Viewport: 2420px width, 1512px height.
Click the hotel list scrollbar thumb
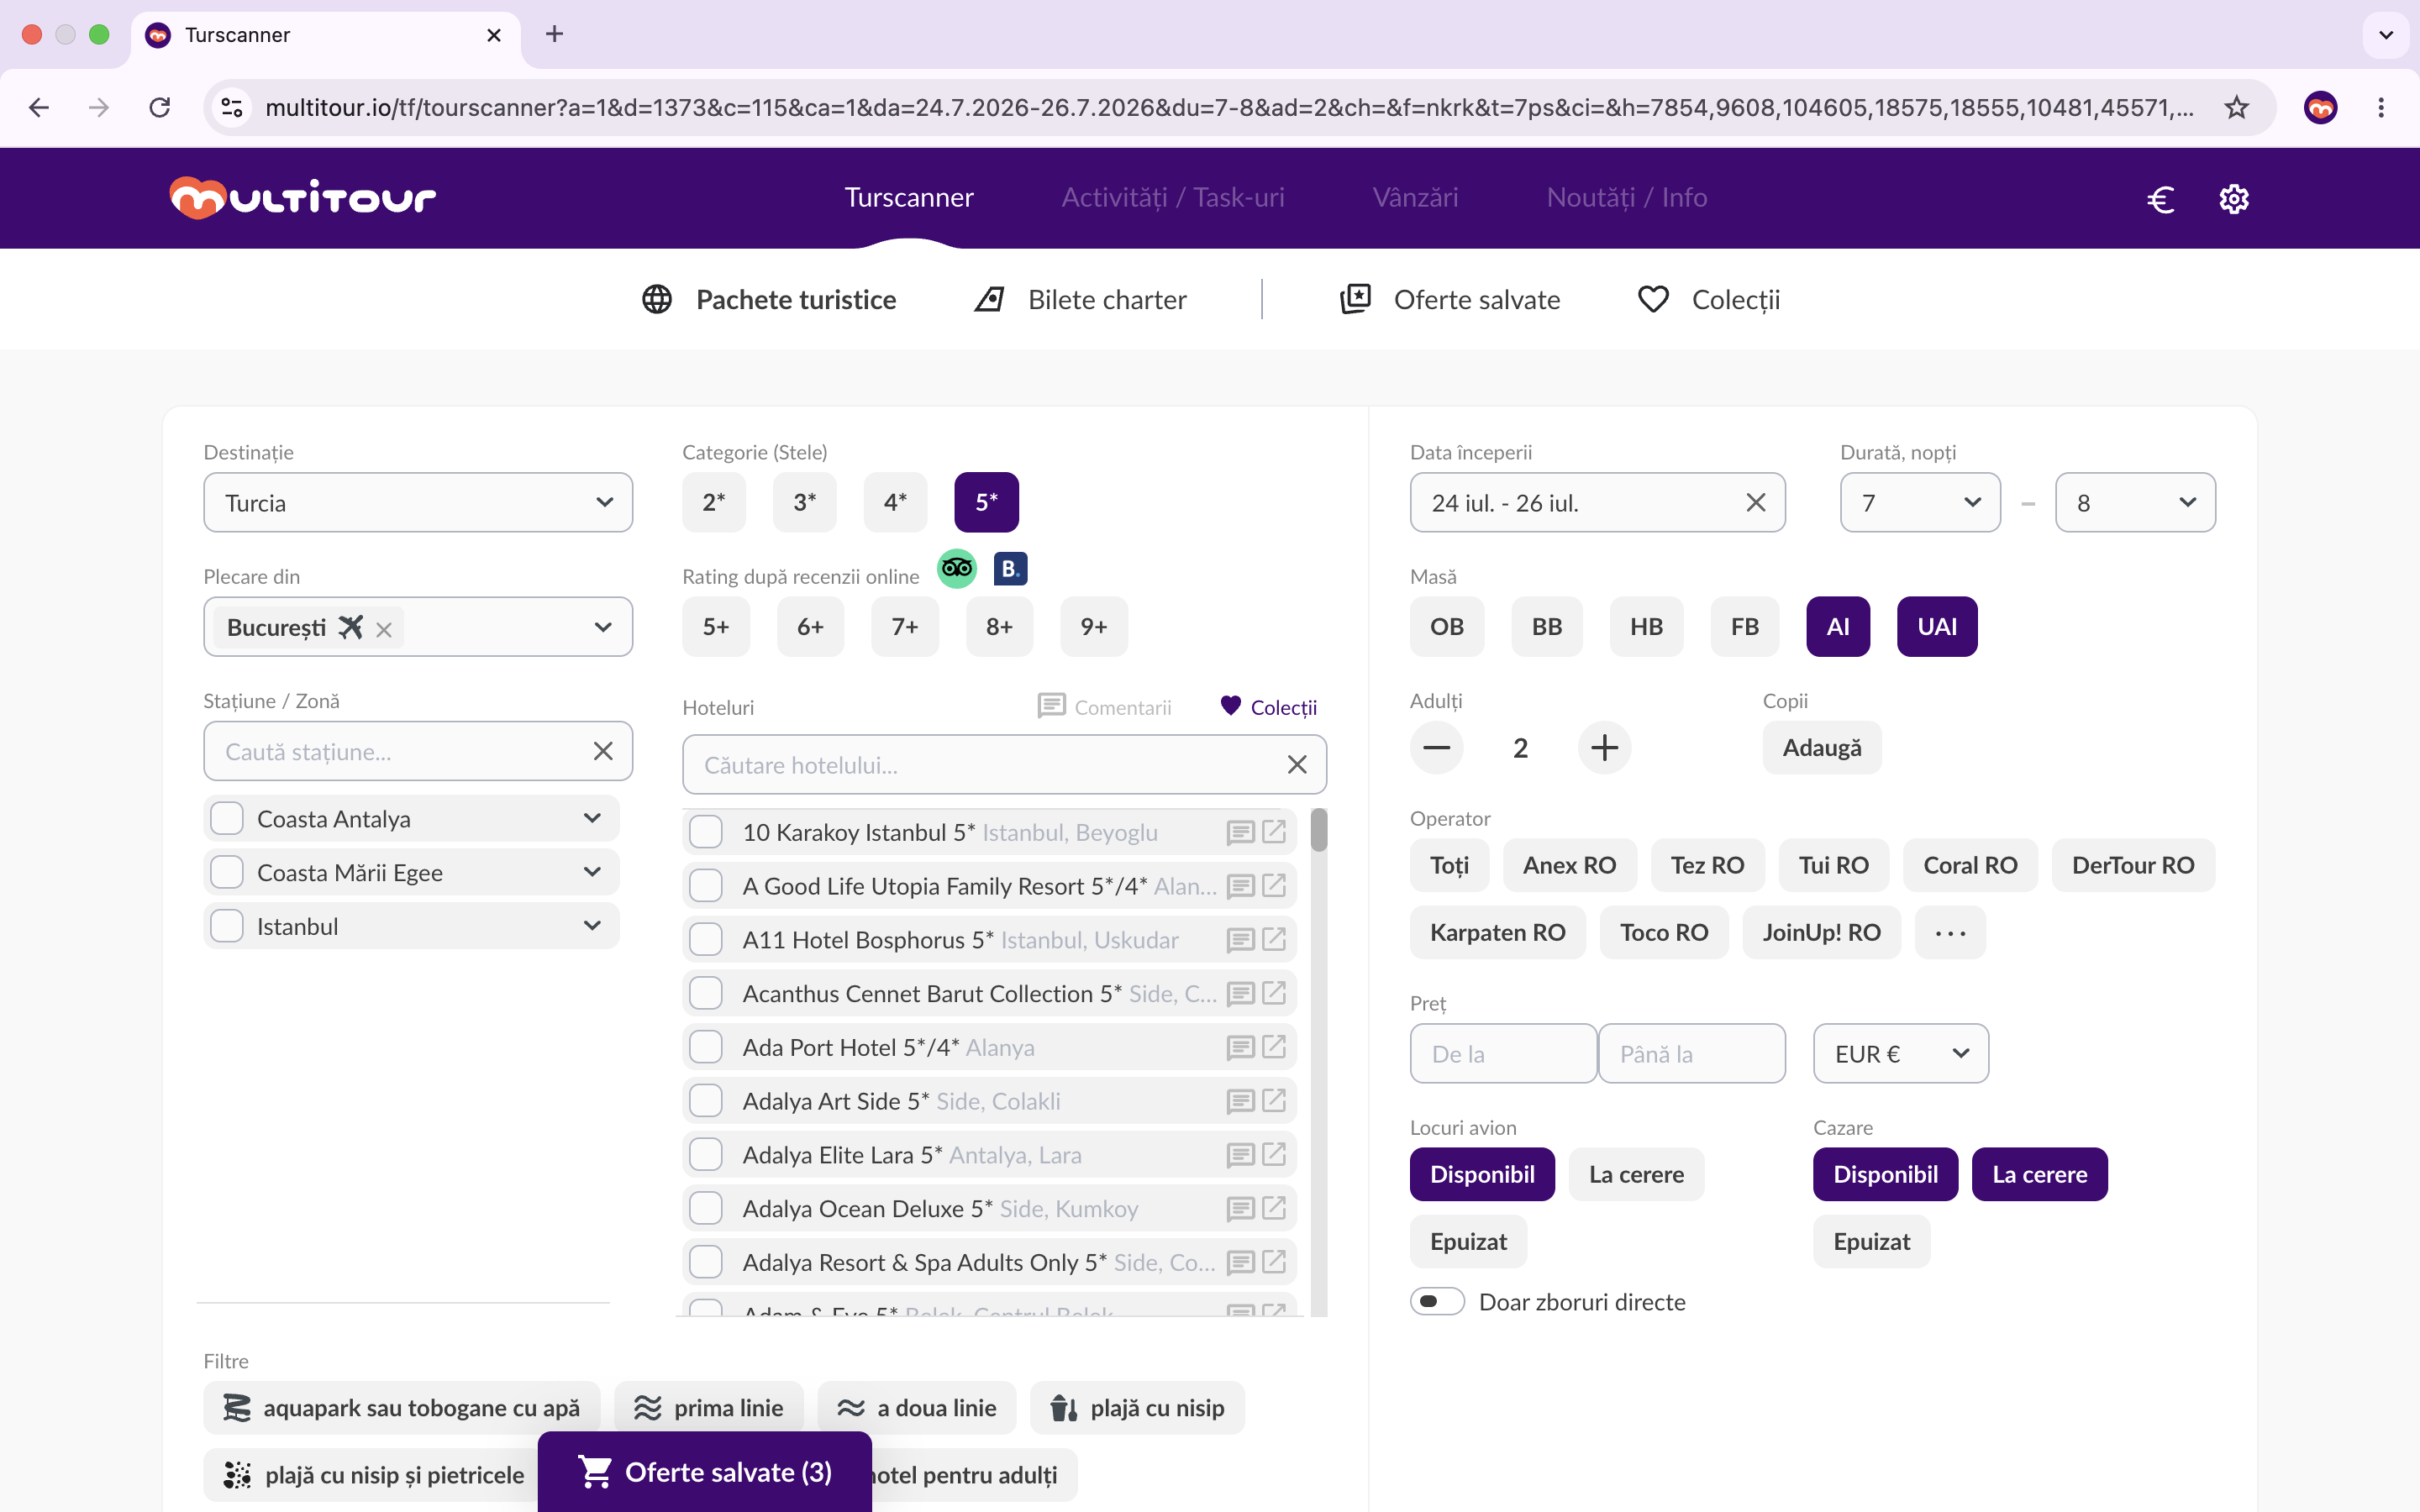(x=1319, y=831)
